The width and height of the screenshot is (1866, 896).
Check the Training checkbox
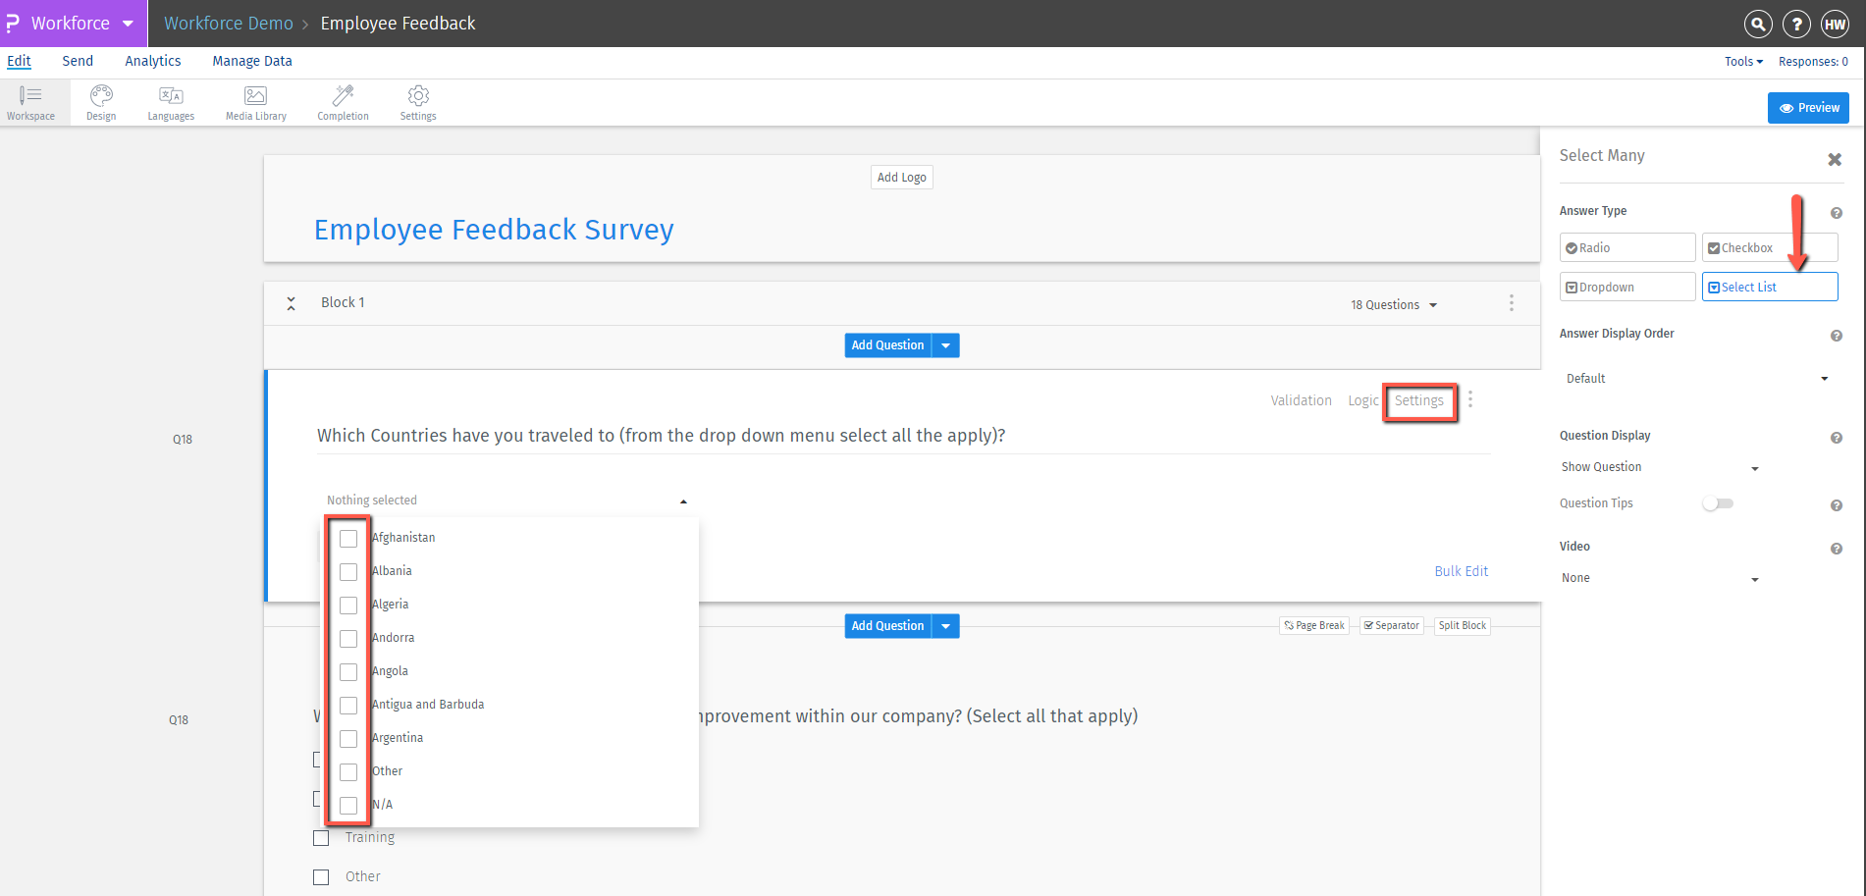pos(321,837)
